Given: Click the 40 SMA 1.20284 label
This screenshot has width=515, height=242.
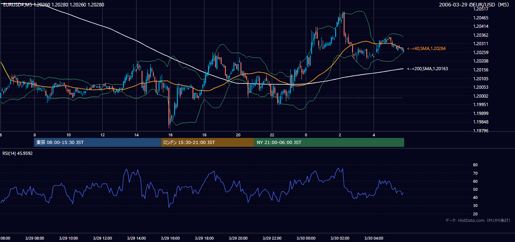Looking at the screenshot, I should point(426,48).
